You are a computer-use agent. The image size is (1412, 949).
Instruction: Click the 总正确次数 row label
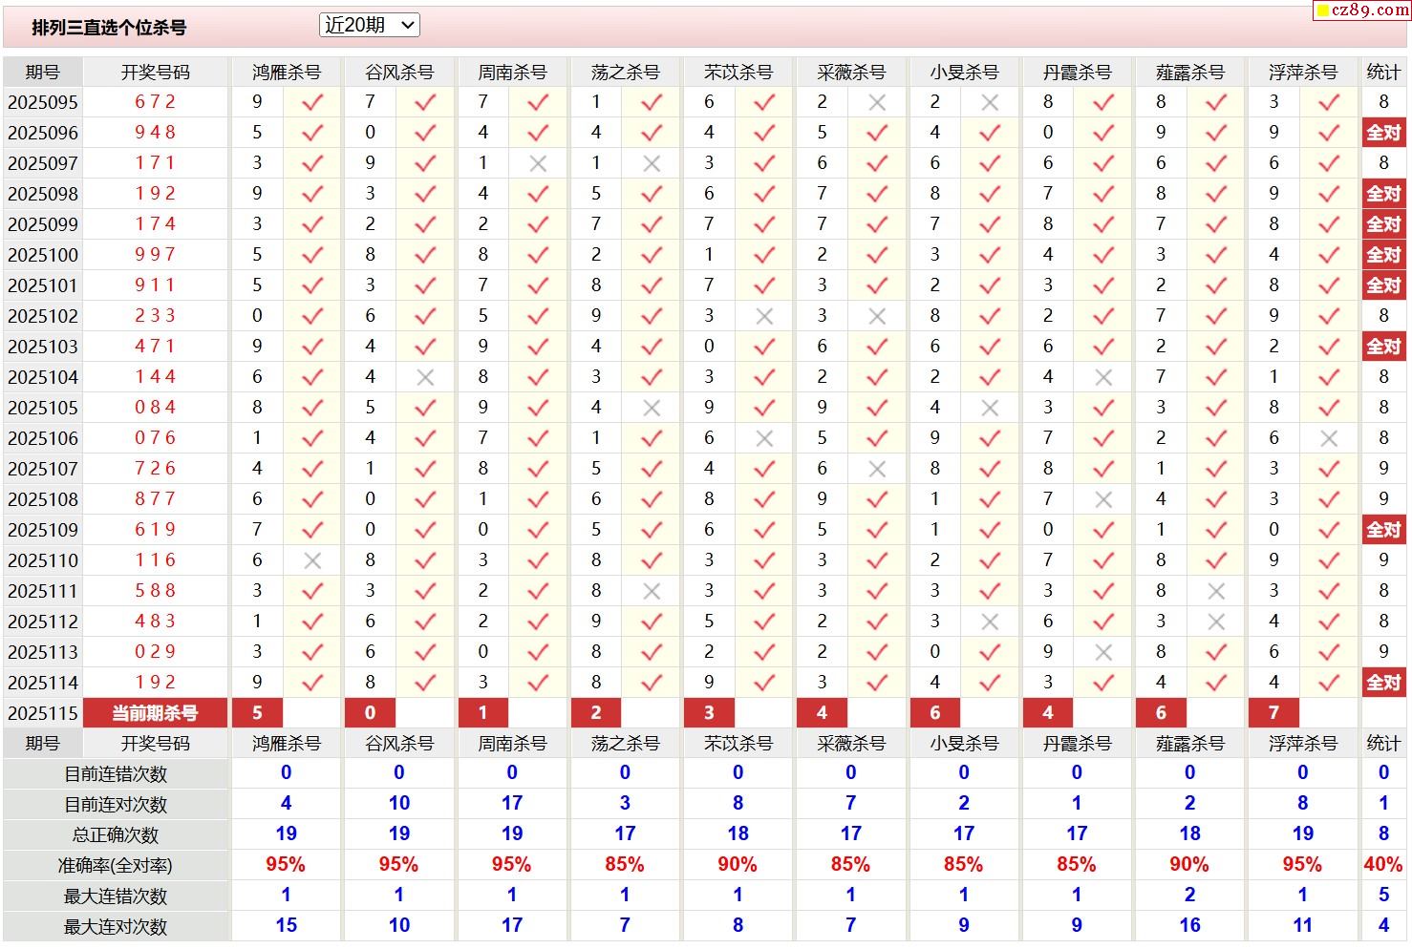point(116,835)
